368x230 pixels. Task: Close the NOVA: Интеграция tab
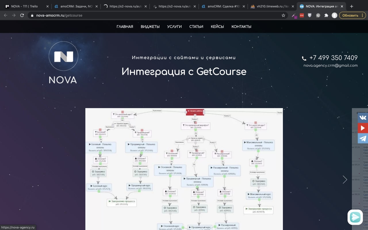coord(342,6)
